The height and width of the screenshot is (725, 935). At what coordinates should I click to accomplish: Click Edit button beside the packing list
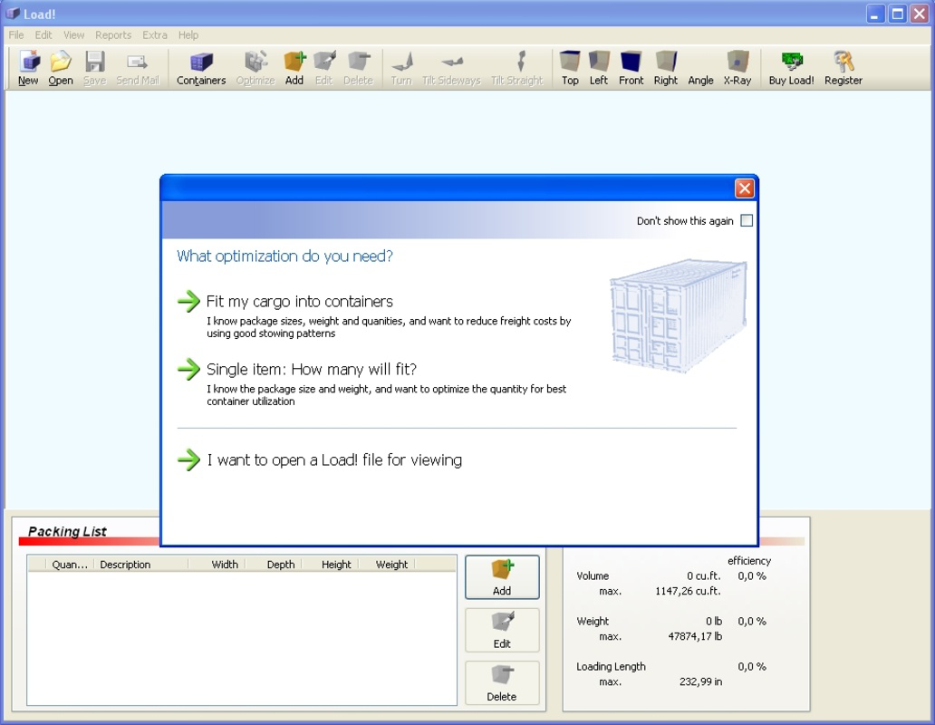[x=502, y=630]
